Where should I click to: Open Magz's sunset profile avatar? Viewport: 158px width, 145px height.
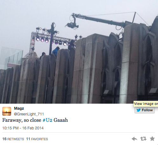tap(7, 111)
